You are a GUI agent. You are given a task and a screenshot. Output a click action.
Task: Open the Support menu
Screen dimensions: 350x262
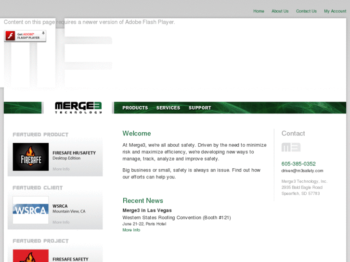point(200,108)
